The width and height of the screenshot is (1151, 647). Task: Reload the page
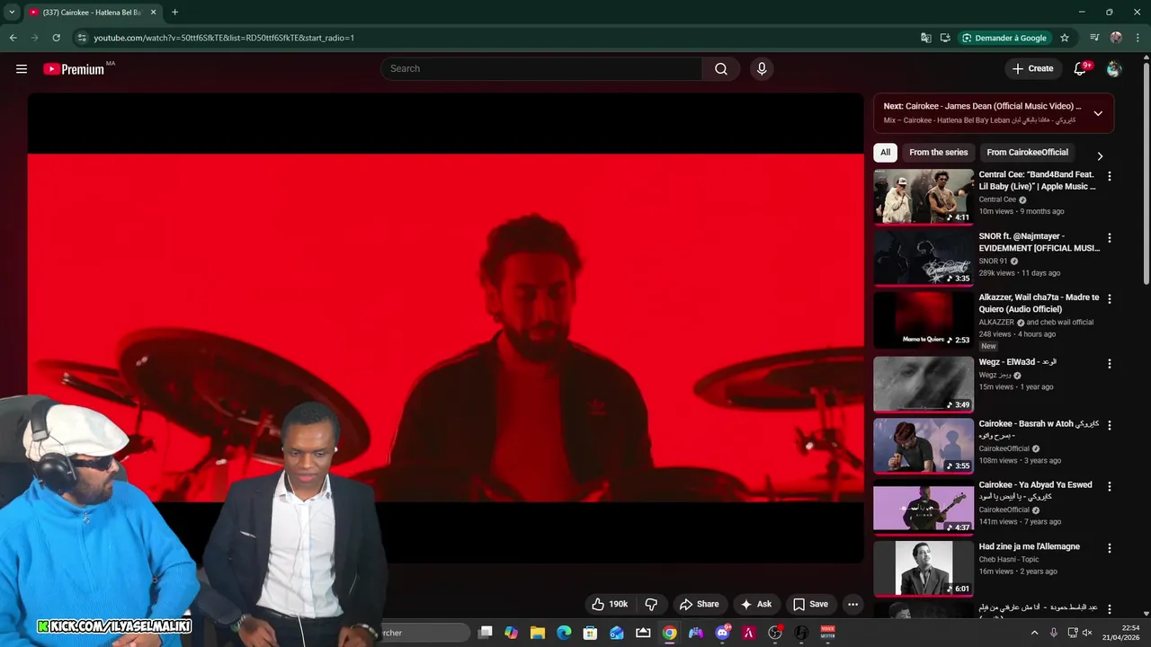[56, 38]
